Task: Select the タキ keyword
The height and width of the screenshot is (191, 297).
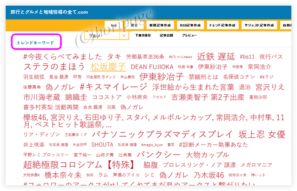Action: (x=114, y=56)
